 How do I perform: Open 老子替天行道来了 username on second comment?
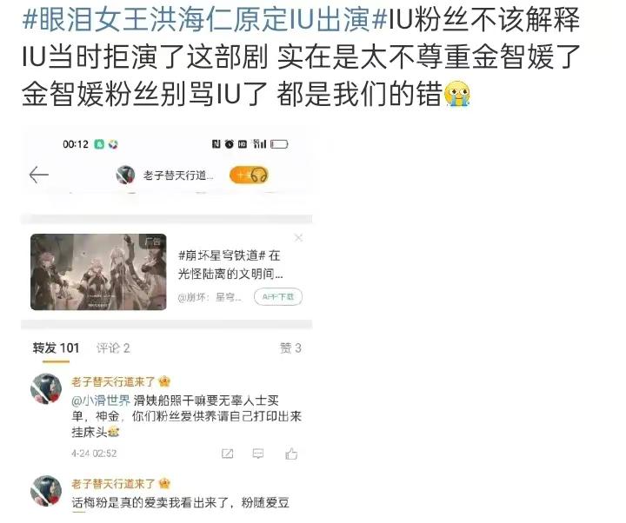click(x=113, y=484)
